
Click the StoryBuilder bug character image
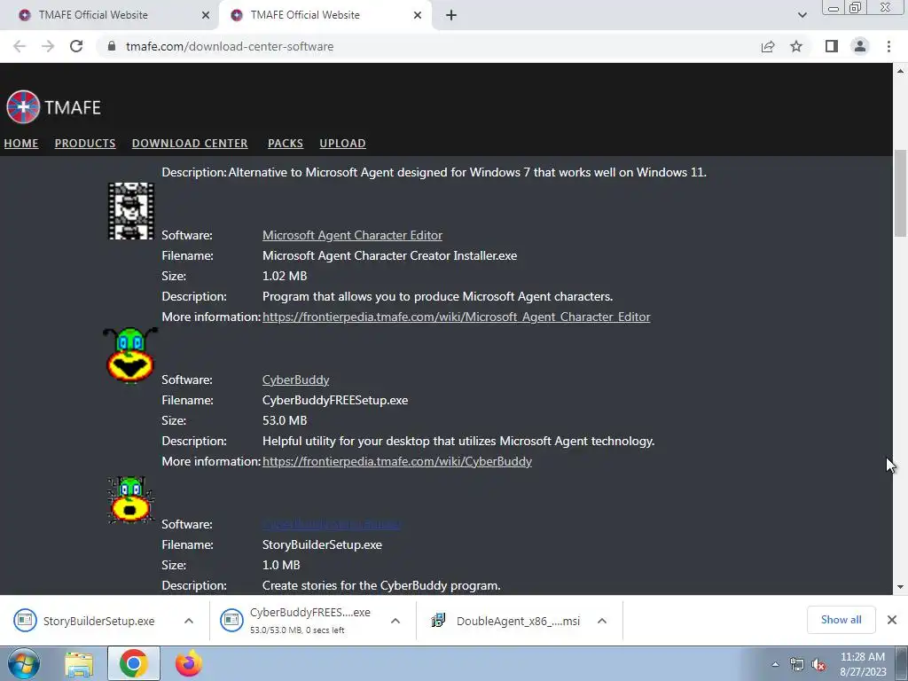coord(131,500)
